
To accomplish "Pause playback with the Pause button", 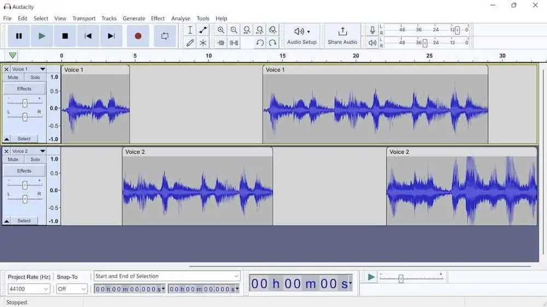I will tap(19, 36).
